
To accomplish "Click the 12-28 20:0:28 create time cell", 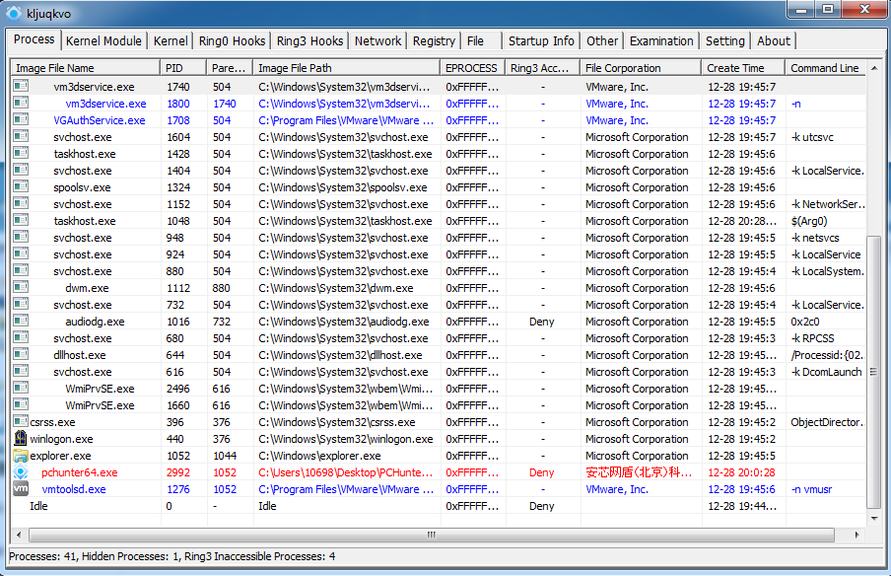I will click(x=741, y=472).
